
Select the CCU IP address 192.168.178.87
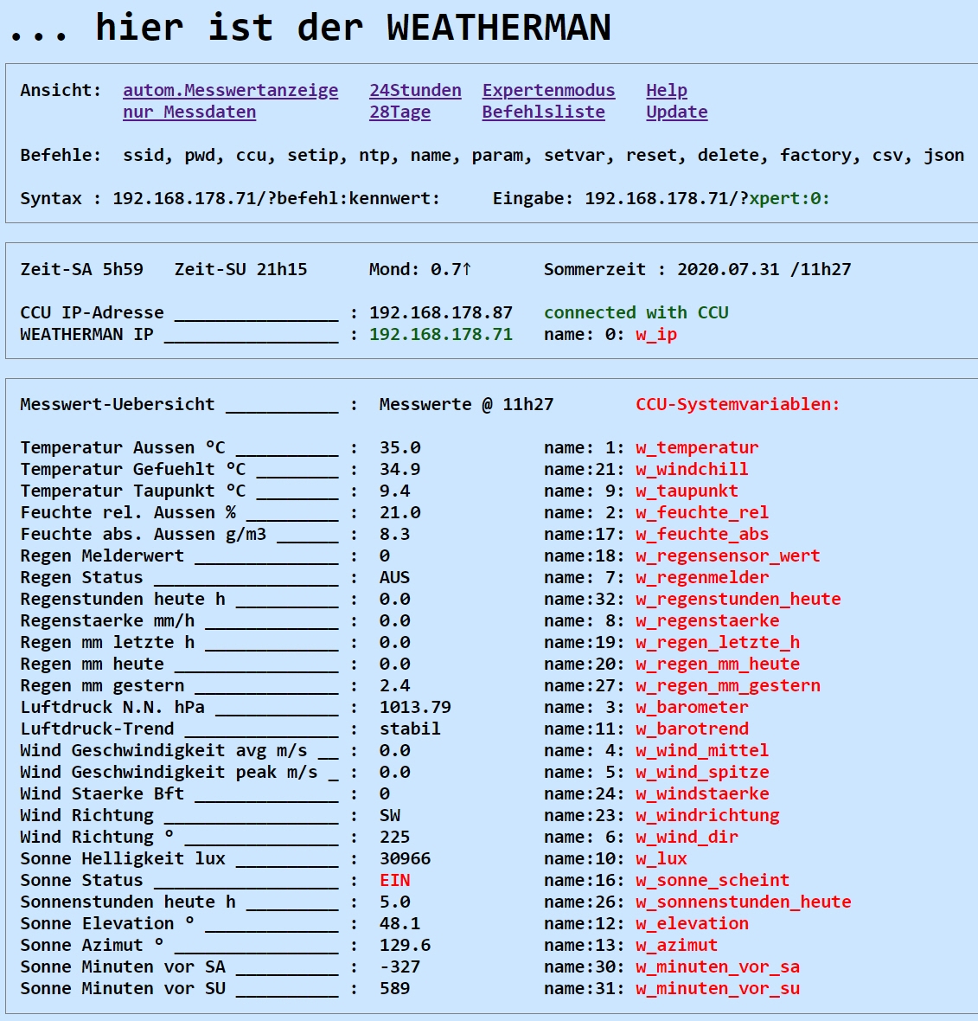[x=440, y=313]
